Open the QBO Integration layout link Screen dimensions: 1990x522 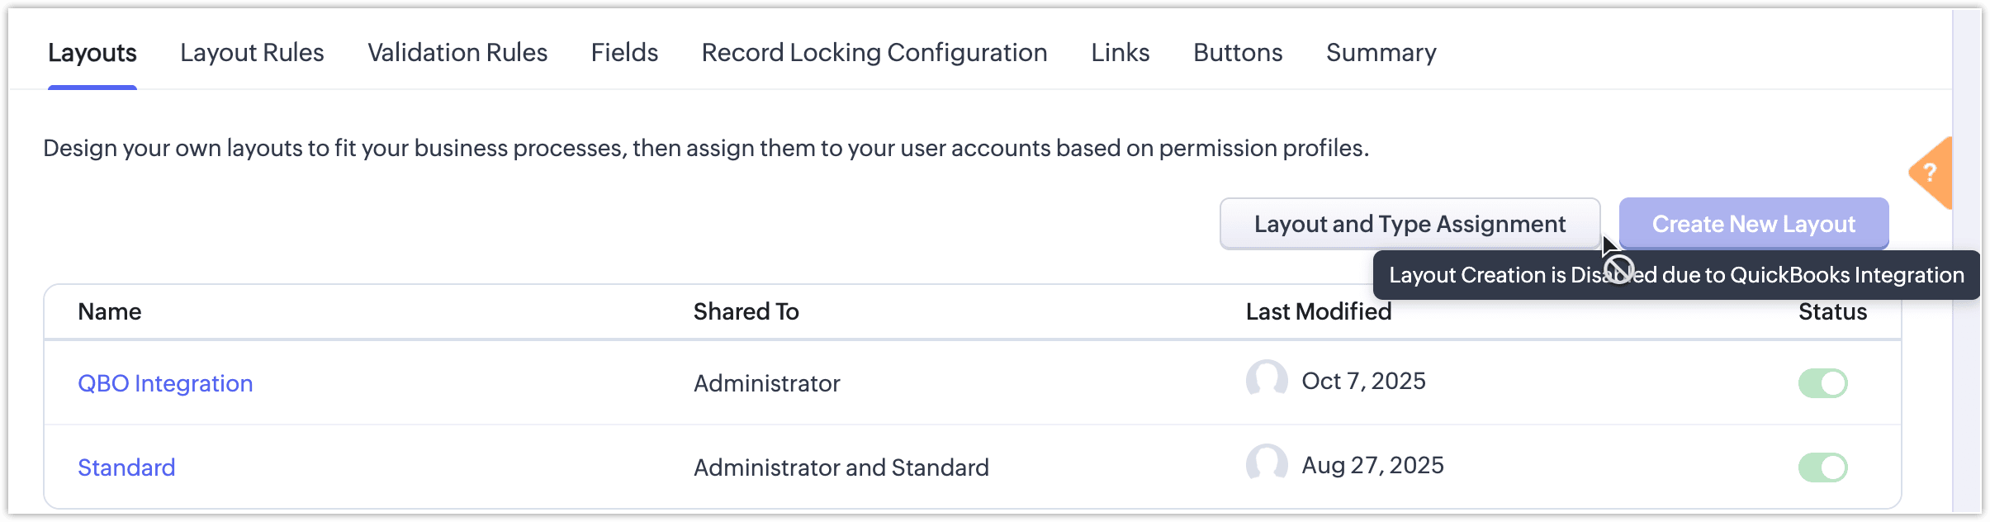pyautogui.click(x=165, y=383)
